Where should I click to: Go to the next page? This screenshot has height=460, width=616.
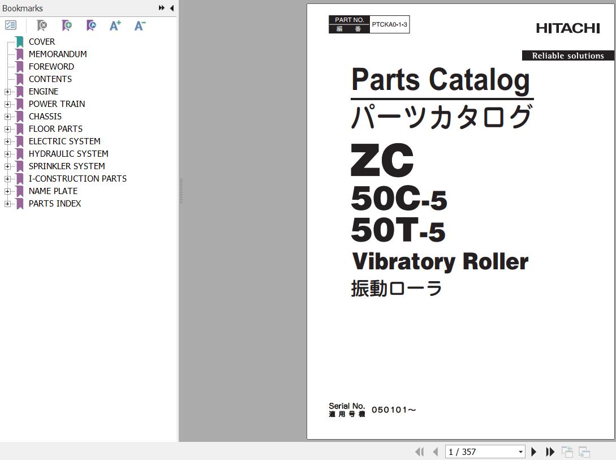(x=533, y=452)
